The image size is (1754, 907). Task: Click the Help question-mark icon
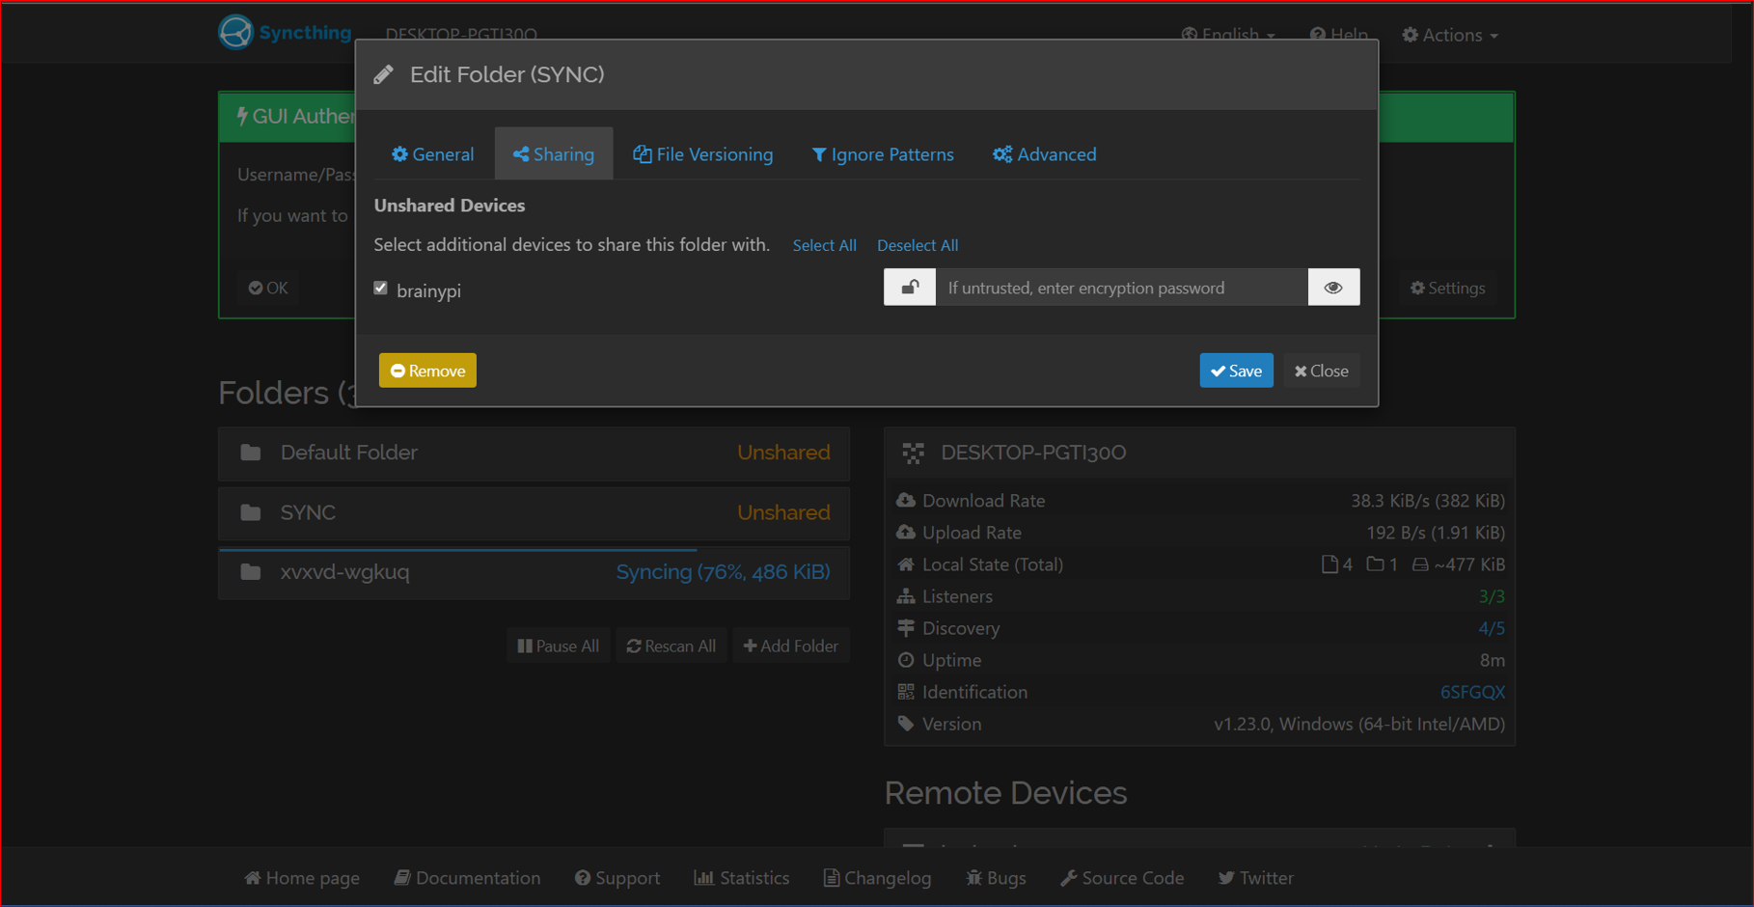[1316, 33]
